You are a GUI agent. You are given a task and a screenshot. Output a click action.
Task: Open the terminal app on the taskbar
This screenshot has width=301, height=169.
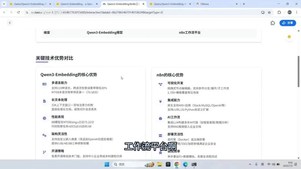coord(194,164)
